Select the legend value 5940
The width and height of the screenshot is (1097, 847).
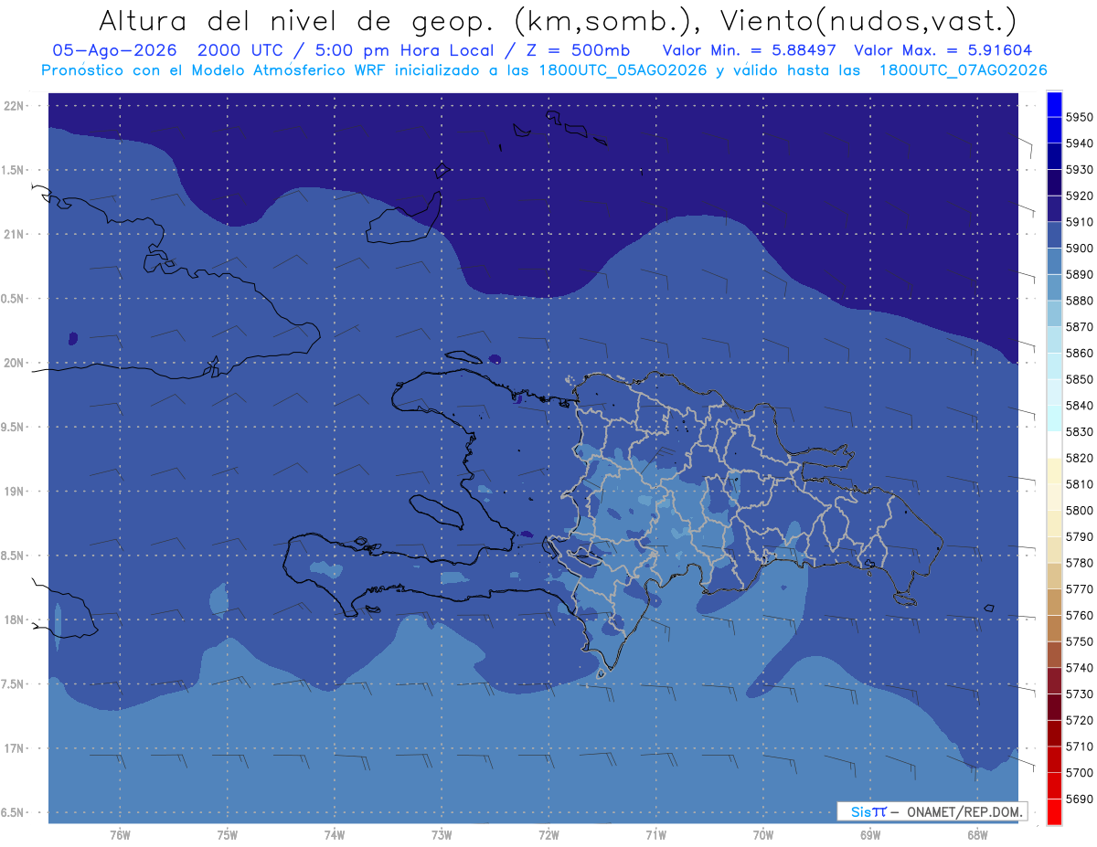(1079, 143)
